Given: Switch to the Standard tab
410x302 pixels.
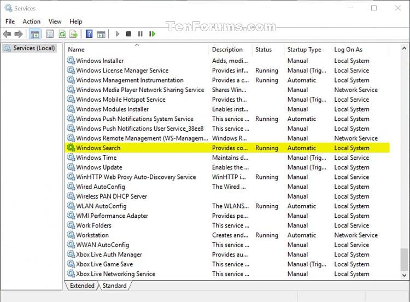Looking at the screenshot, I should coord(115,286).
